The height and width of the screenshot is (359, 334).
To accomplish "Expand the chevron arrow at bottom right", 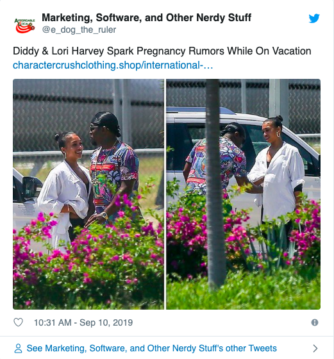I will click(x=315, y=348).
